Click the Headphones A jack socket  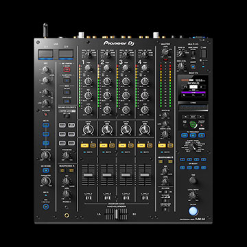pos(67,215)
